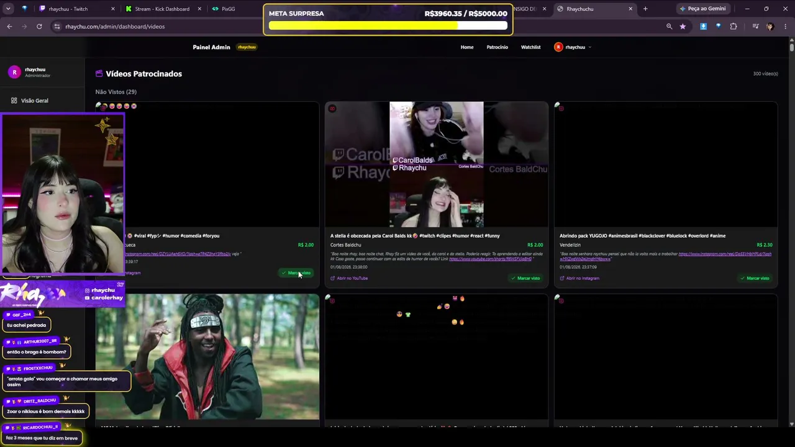Click the Cortes Baldchu sender name
Viewport: 795px width, 447px height.
[345, 245]
